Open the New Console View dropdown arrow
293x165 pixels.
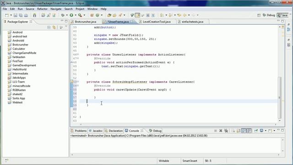click(x=274, y=131)
